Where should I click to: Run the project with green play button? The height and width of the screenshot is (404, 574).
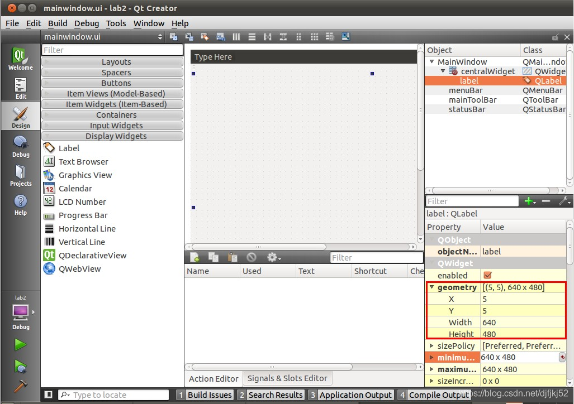point(21,344)
